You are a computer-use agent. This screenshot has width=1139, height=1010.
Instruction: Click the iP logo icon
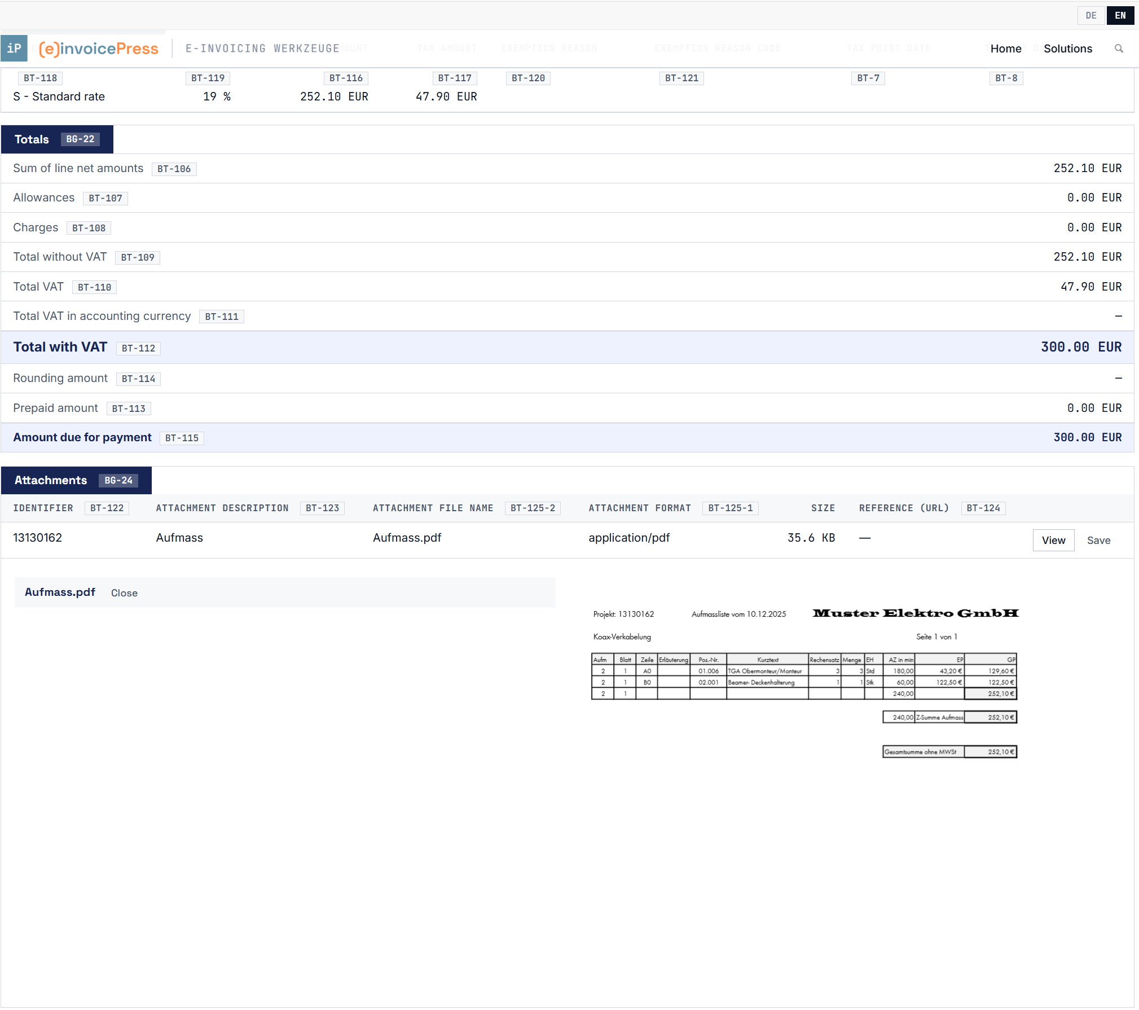[x=14, y=49]
